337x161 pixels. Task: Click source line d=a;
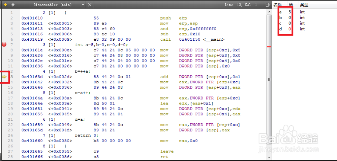tap(80, 119)
